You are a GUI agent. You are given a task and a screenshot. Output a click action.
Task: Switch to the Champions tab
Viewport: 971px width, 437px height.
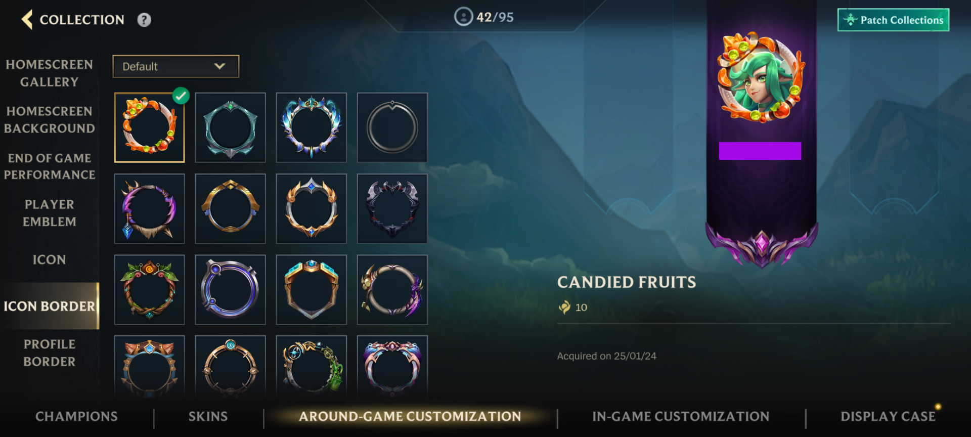click(76, 416)
